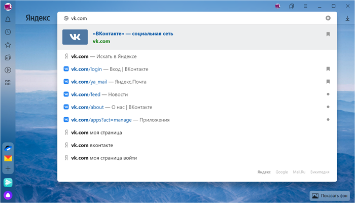Open browsing history clock icon
Screen dimensions: 355x203
click(8, 32)
